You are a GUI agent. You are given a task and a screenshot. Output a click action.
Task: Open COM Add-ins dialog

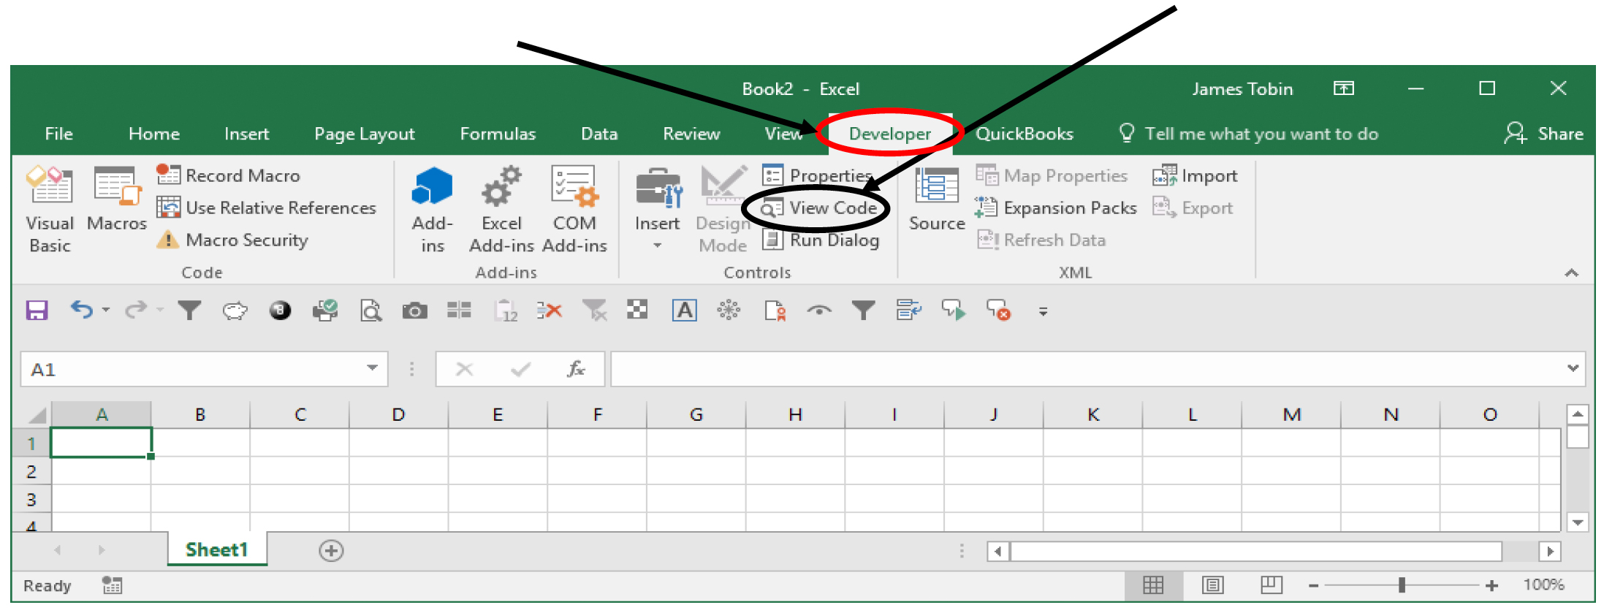(574, 209)
